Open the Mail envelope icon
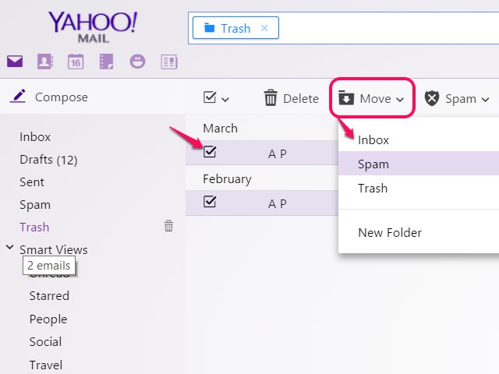Image resolution: width=499 pixels, height=374 pixels. 15,61
